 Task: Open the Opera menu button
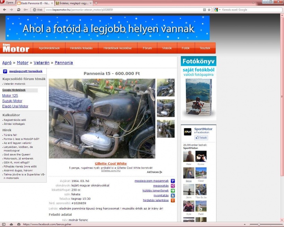click(x=8, y=2)
